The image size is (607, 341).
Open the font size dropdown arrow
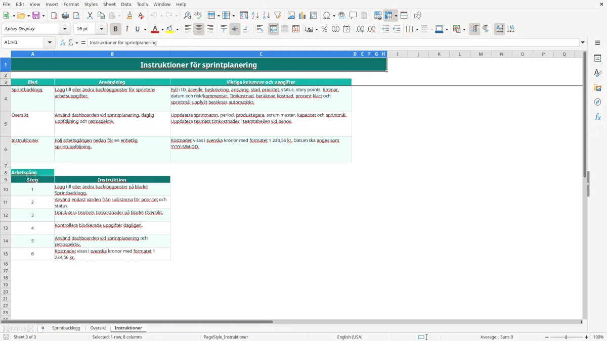click(102, 29)
